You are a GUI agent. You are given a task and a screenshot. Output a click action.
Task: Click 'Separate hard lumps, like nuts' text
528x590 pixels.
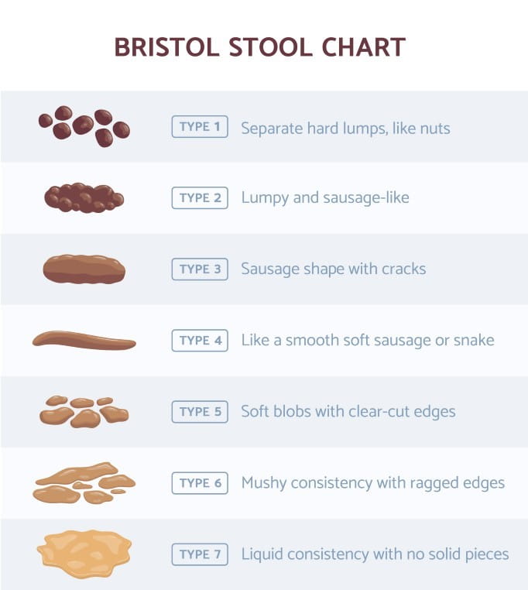345,128
